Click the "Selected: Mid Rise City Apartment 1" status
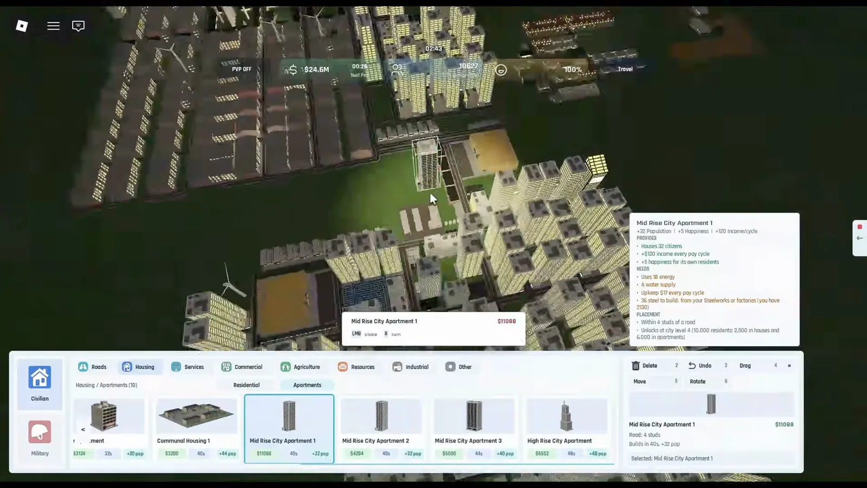This screenshot has height=488, width=867. pyautogui.click(x=672, y=459)
